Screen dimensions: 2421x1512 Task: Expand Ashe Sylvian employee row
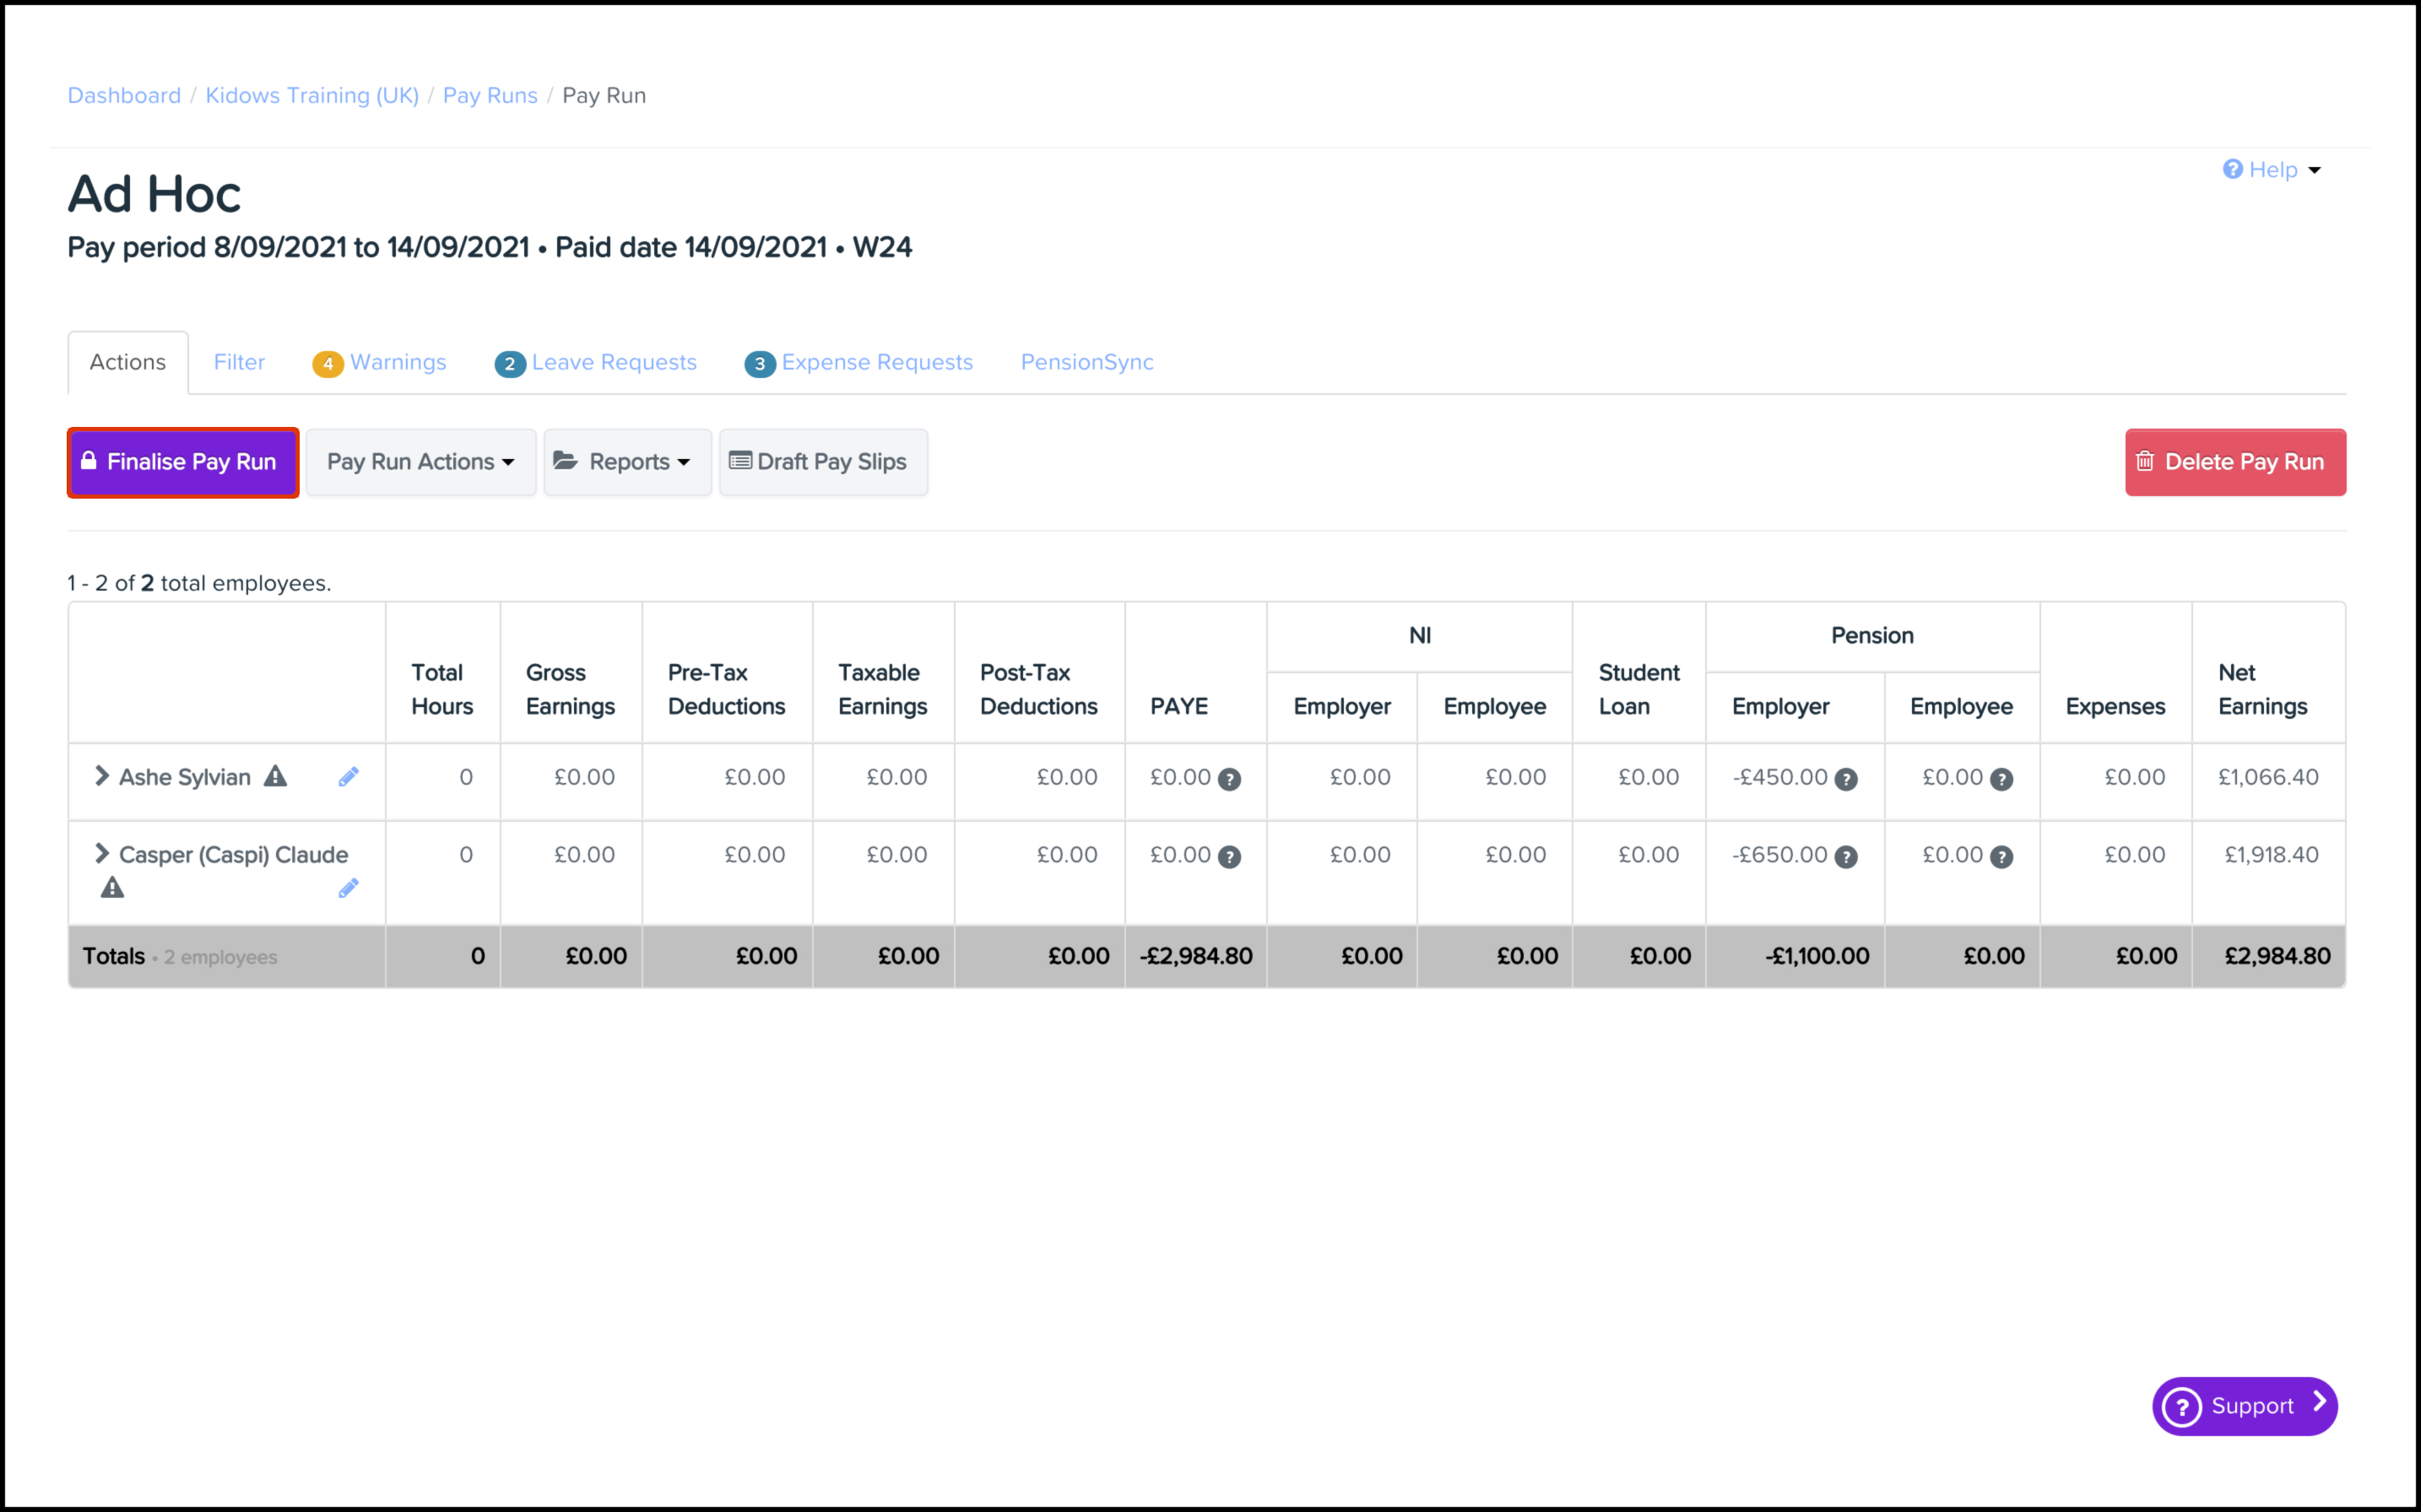[101, 776]
